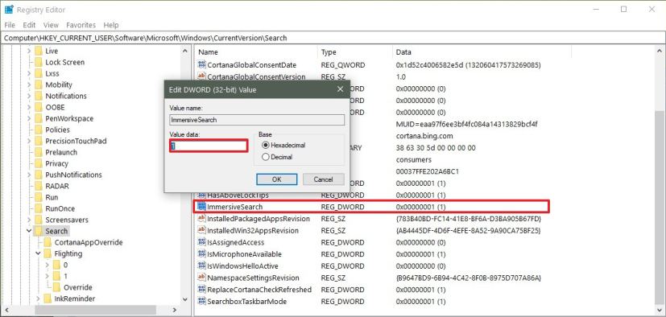This screenshot has width=666, height=317.
Task: Open the File menu
Action: click(x=10, y=25)
